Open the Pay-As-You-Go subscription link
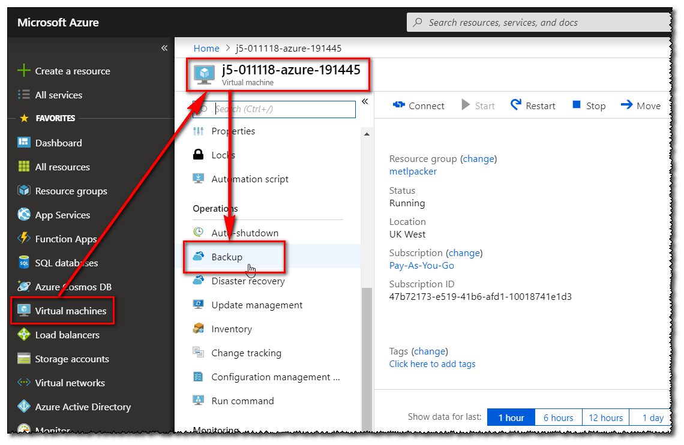The height and width of the screenshot is (445, 684). [421, 266]
